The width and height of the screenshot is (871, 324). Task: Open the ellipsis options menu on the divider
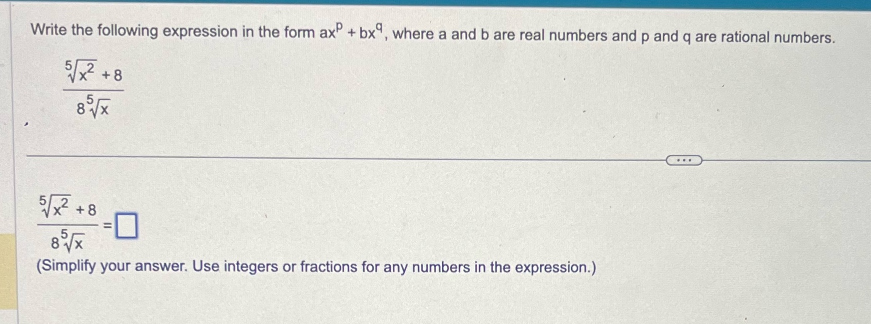(684, 160)
